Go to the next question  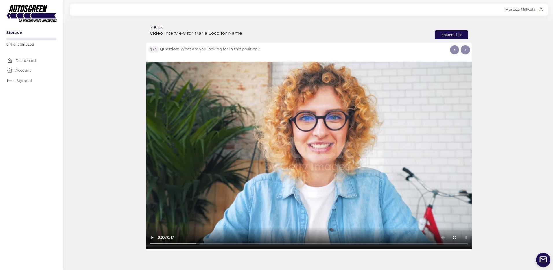pyautogui.click(x=465, y=50)
